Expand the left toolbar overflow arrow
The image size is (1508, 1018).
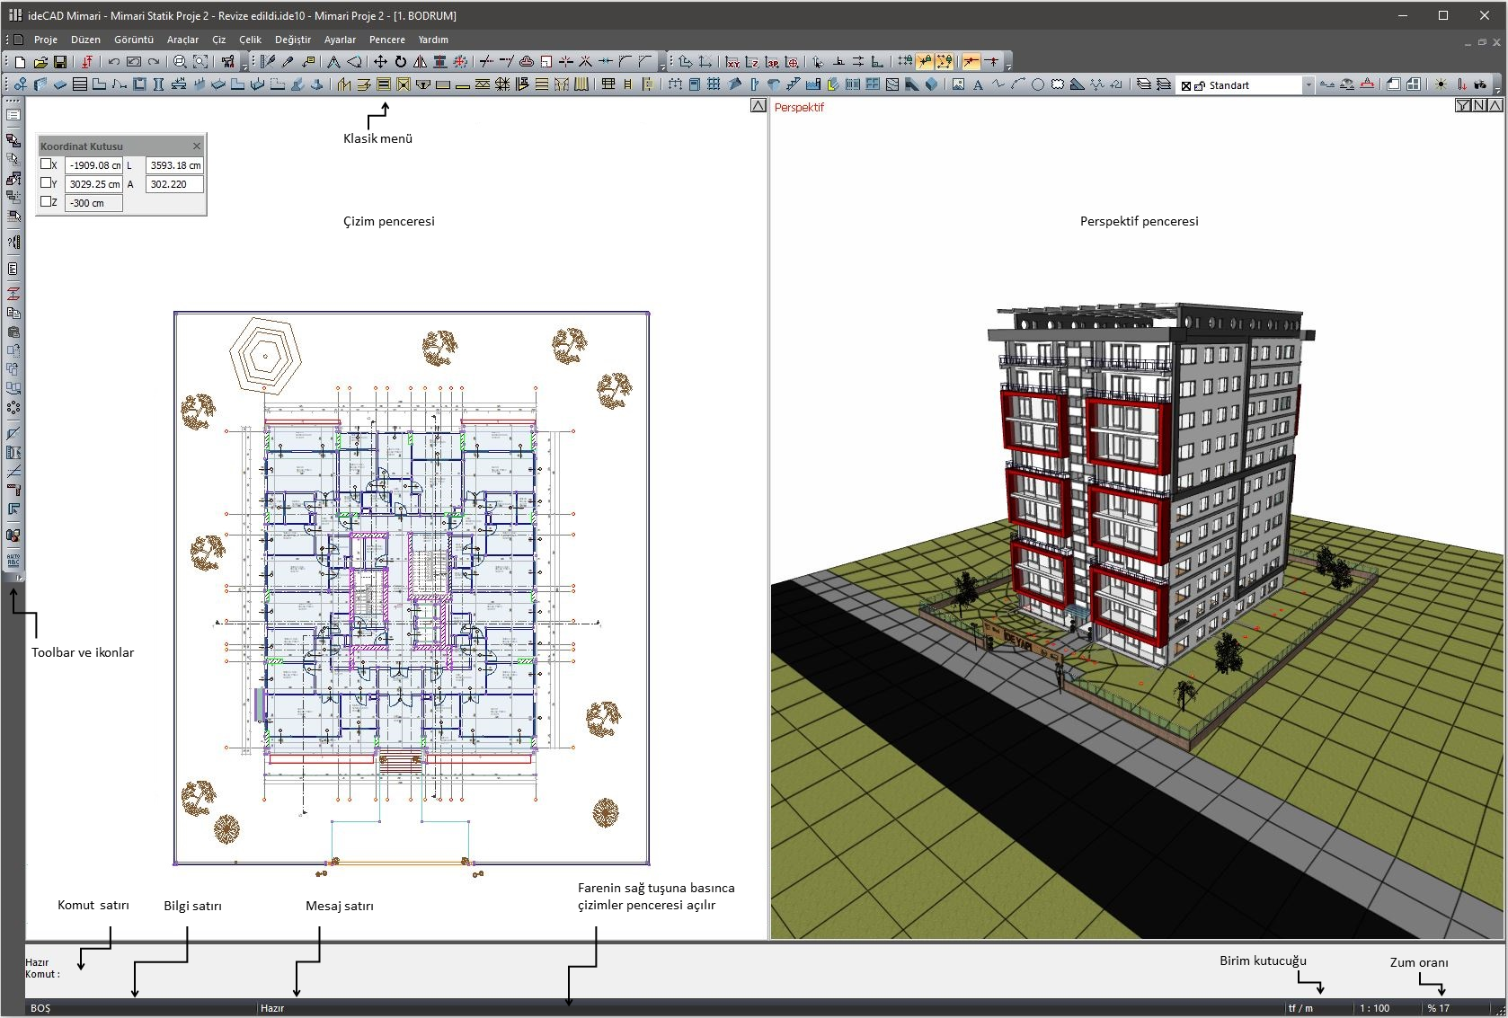20,579
